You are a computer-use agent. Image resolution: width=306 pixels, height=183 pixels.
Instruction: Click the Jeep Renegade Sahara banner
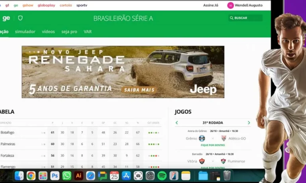click(x=123, y=72)
